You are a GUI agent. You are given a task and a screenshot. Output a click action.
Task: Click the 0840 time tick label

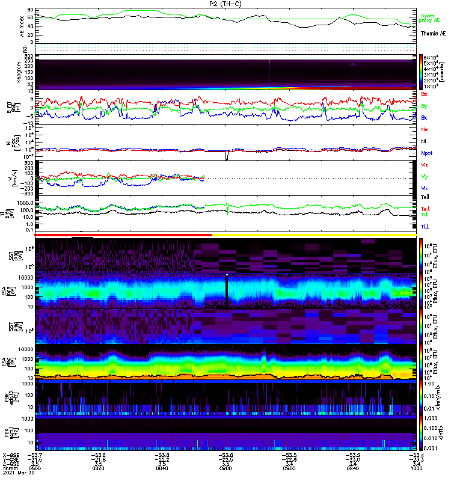[162, 468]
